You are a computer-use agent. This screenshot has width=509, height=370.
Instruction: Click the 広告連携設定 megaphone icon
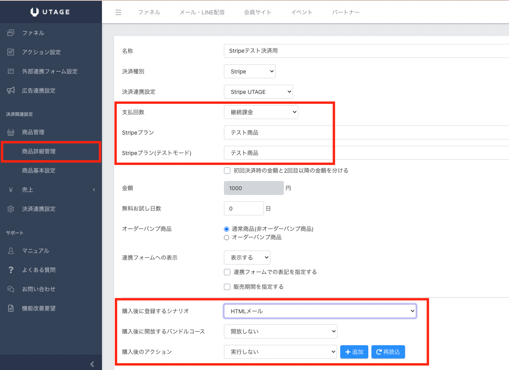[11, 91]
